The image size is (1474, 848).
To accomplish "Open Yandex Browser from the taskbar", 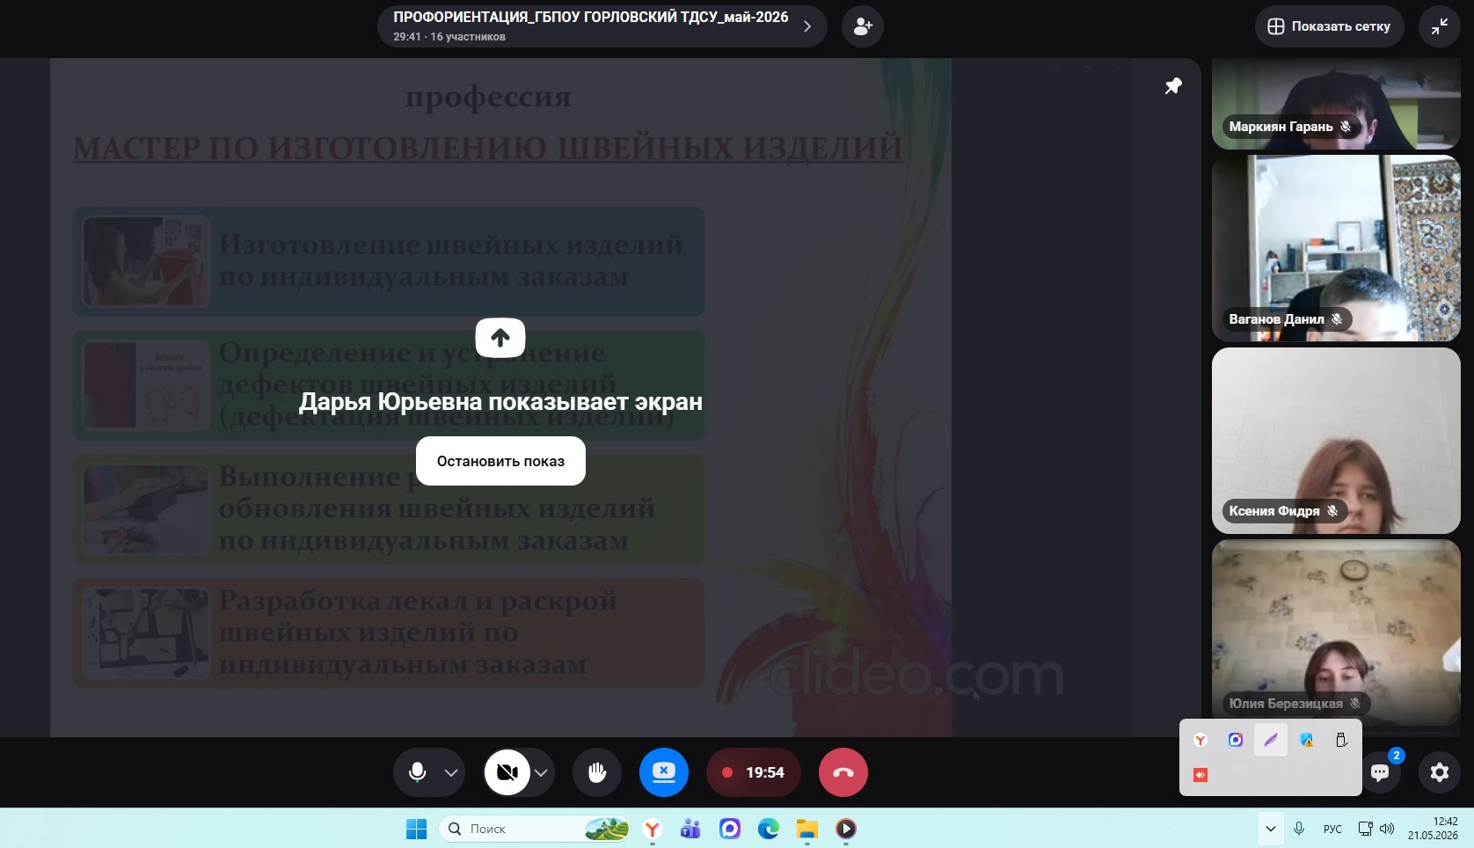I will click(652, 829).
